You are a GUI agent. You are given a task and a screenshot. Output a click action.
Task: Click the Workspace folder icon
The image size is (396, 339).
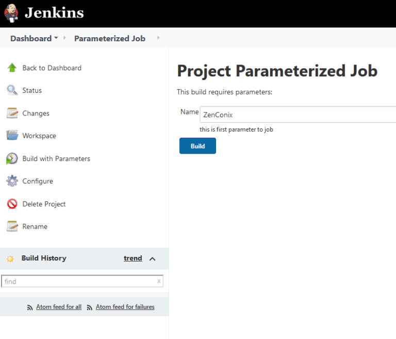point(12,136)
